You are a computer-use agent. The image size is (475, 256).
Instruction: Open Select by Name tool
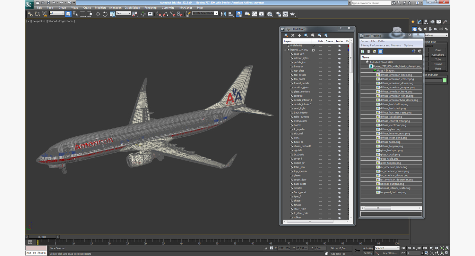(75, 14)
